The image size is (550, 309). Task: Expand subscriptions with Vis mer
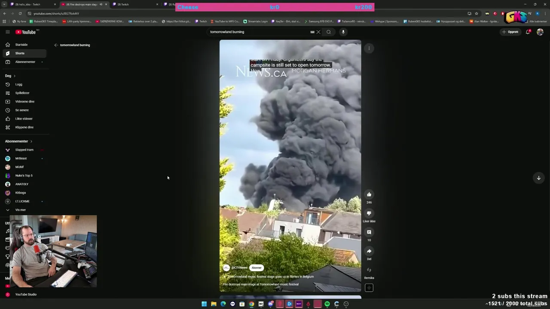24,210
